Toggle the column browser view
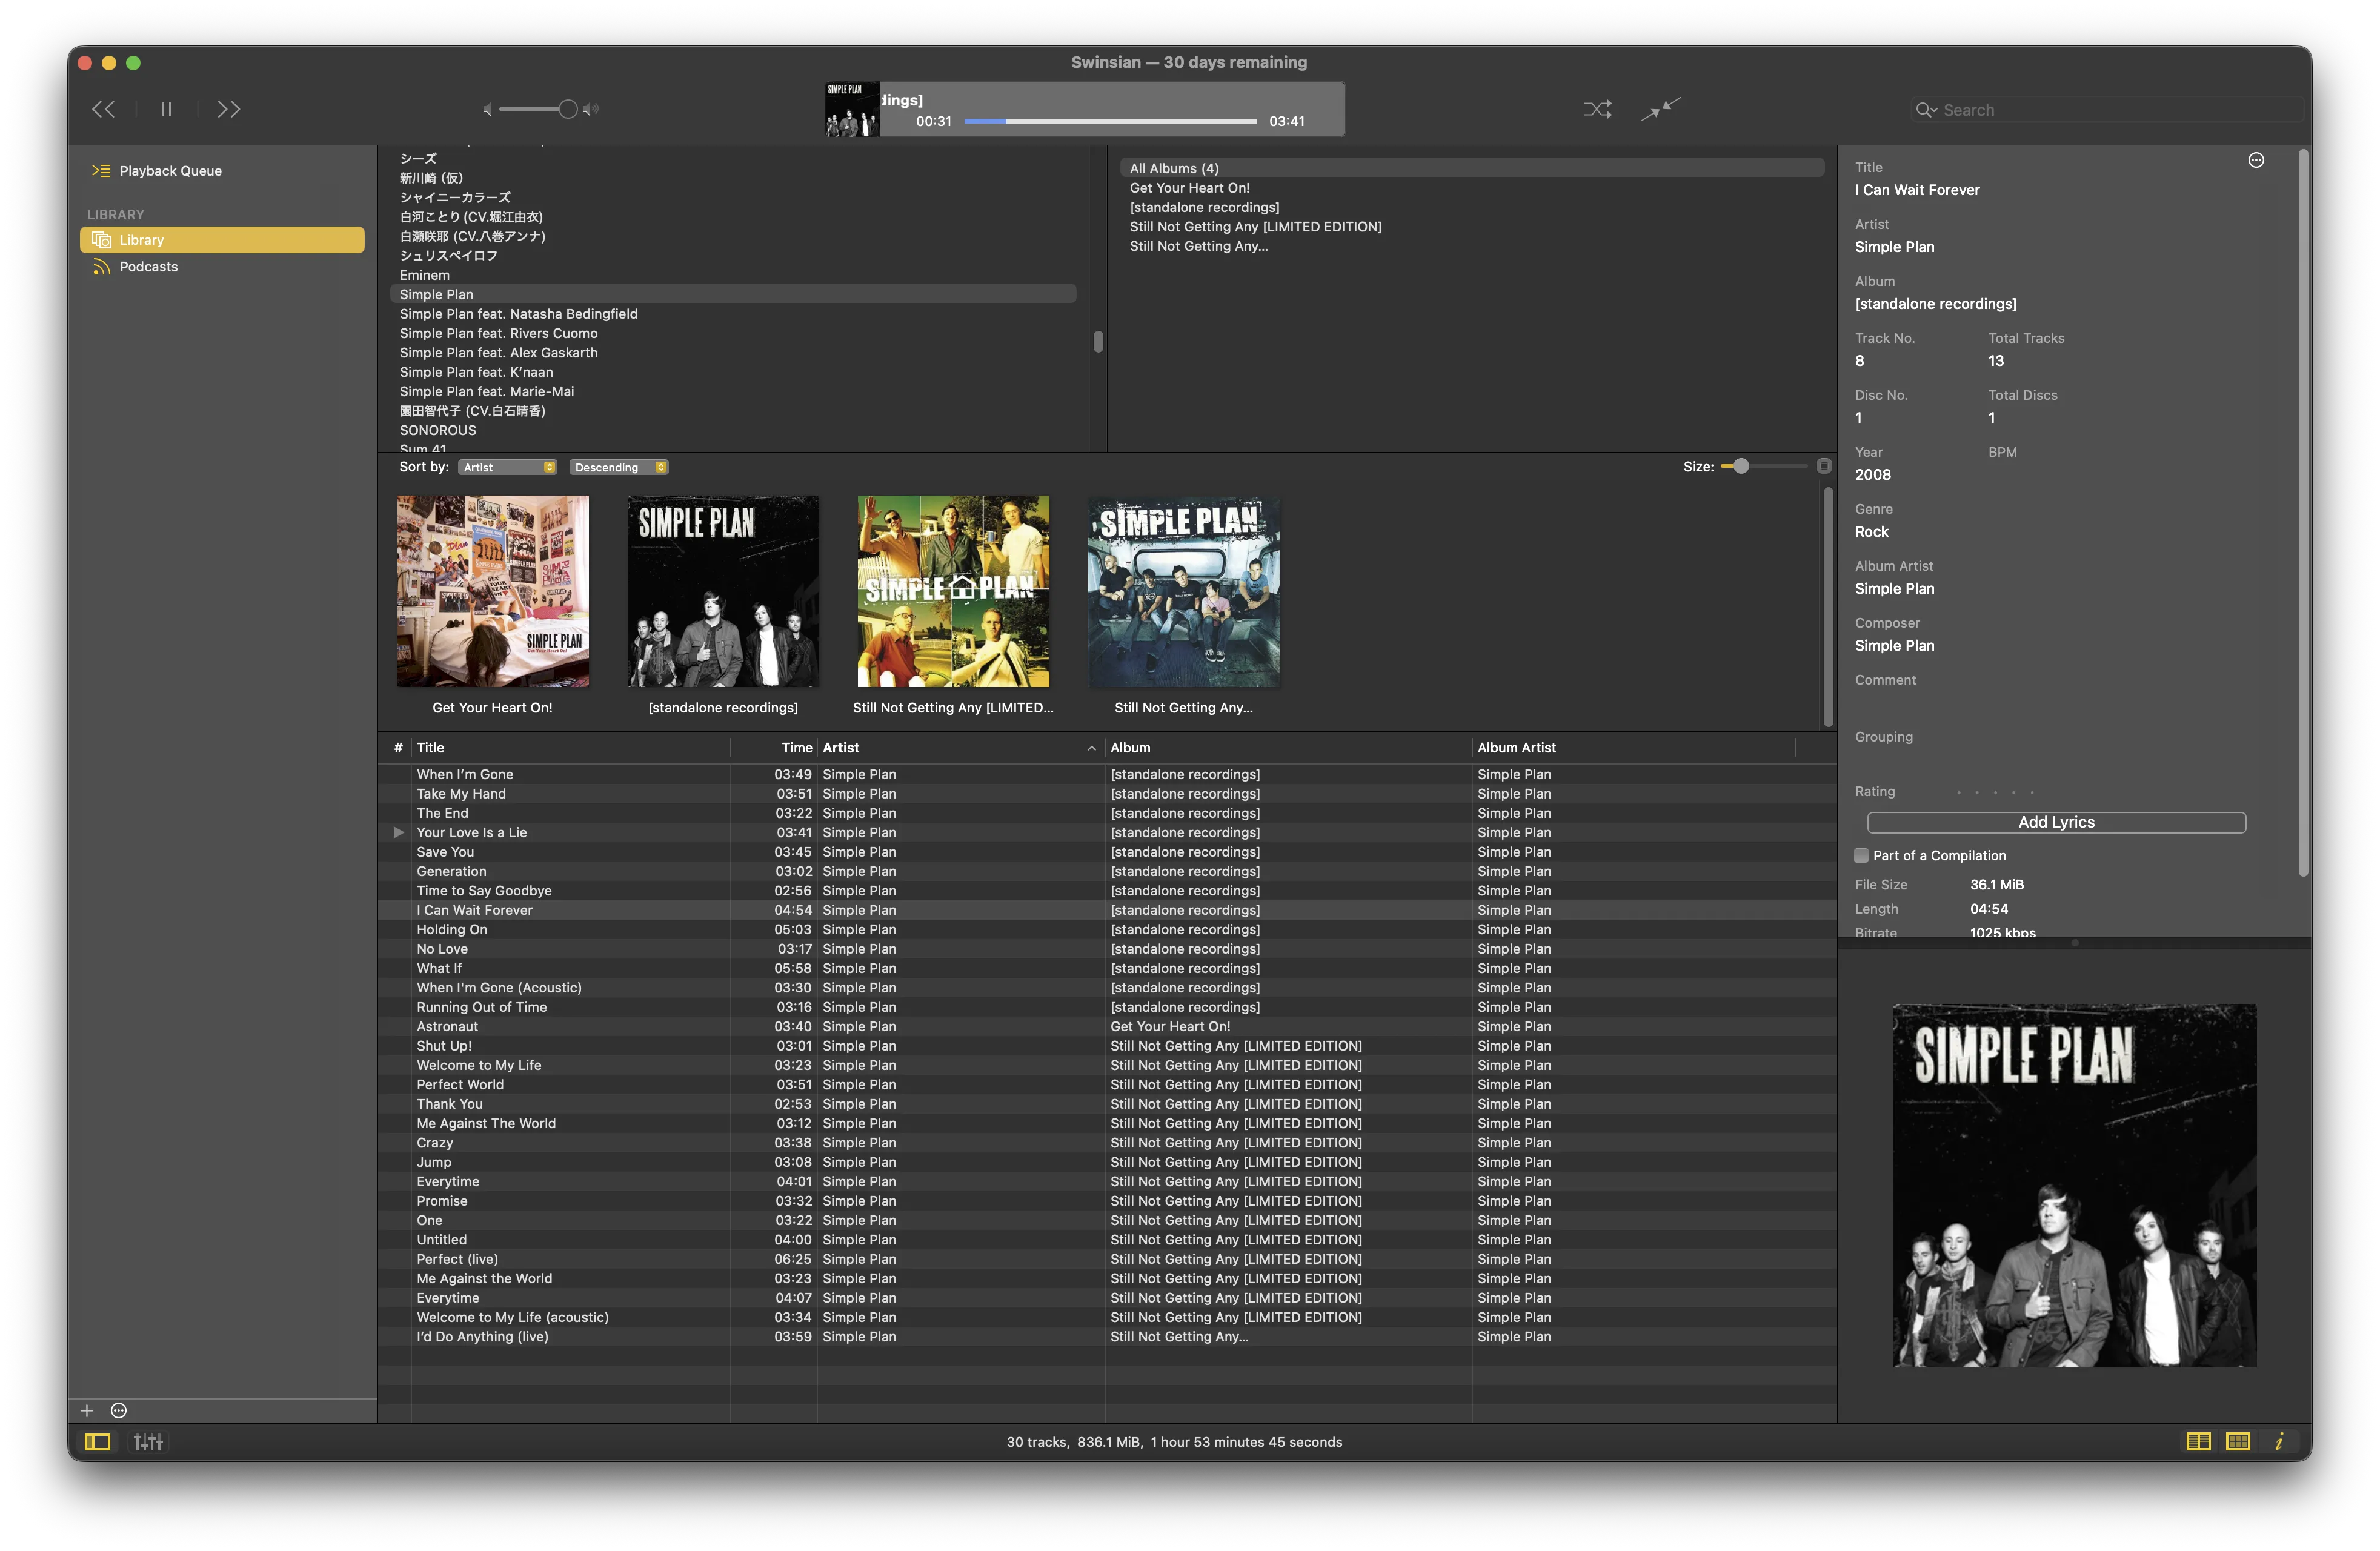This screenshot has width=2380, height=1551. point(2198,1441)
